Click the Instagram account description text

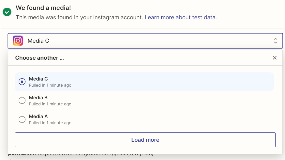click(80, 18)
